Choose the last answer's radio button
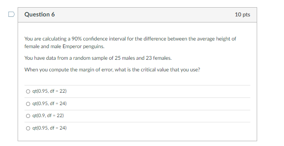Screen dimensions: 284x146 tap(28, 128)
